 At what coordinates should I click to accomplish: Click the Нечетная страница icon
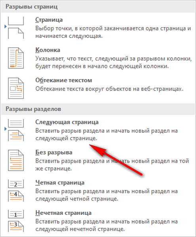(x=16, y=221)
